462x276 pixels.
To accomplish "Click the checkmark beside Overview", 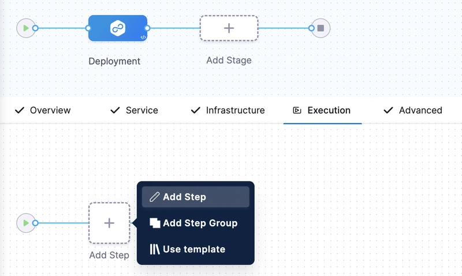I will point(20,110).
